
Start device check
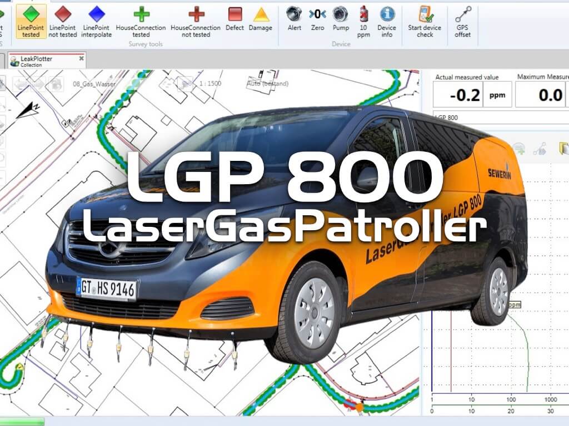(425, 22)
